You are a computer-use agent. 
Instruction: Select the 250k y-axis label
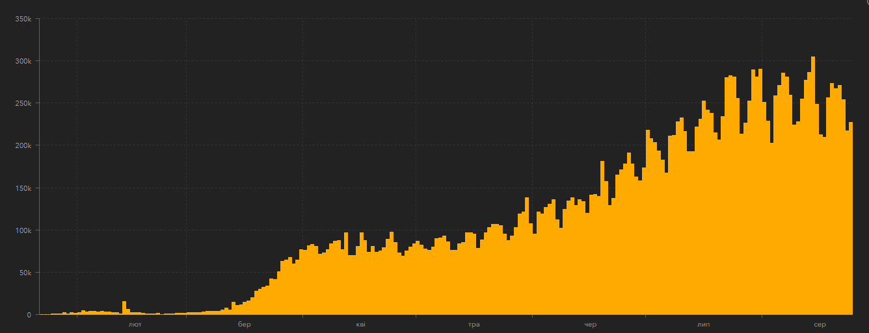click(x=23, y=103)
